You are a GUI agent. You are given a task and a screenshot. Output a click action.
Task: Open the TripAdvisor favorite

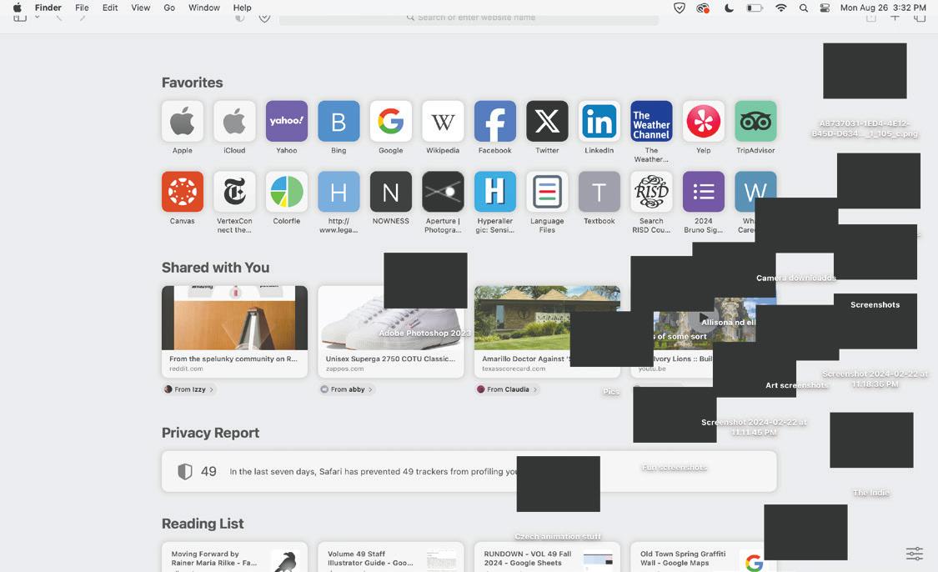click(x=755, y=122)
